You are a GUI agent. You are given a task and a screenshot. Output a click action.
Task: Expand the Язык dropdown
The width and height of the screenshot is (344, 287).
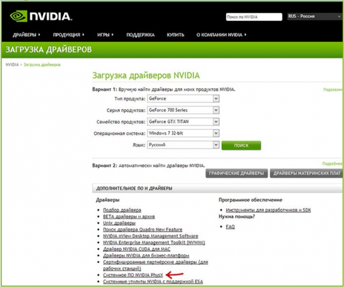click(x=183, y=145)
